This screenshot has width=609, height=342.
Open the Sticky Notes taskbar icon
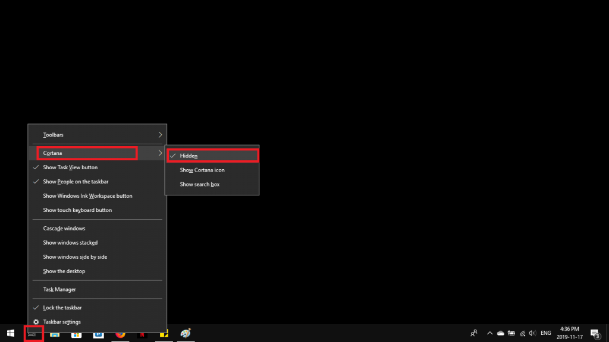click(x=164, y=334)
